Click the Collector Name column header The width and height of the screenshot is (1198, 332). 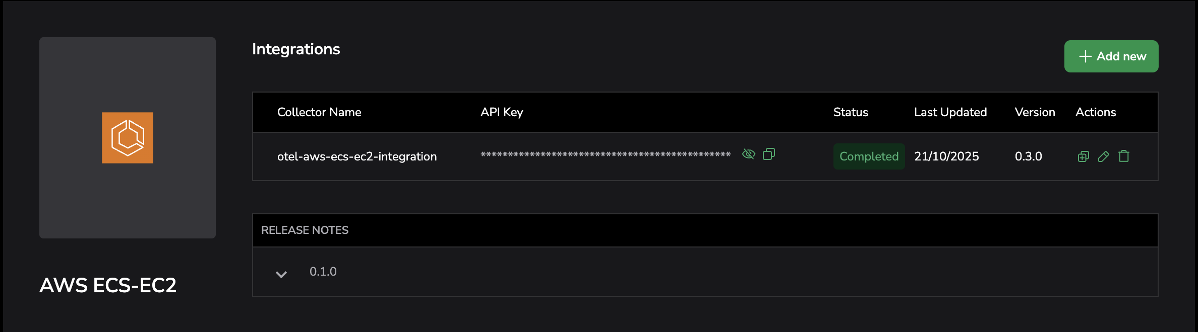(319, 112)
